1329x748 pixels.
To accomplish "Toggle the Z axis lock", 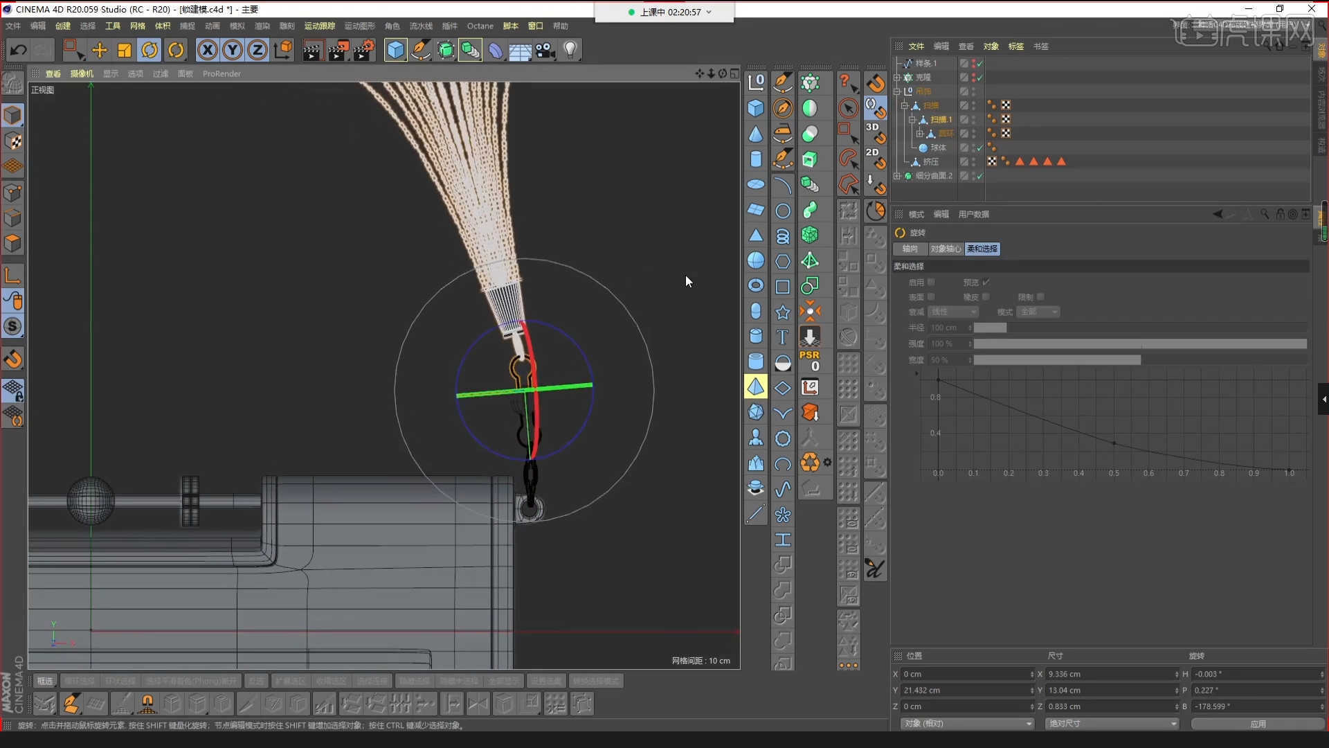I will point(257,50).
